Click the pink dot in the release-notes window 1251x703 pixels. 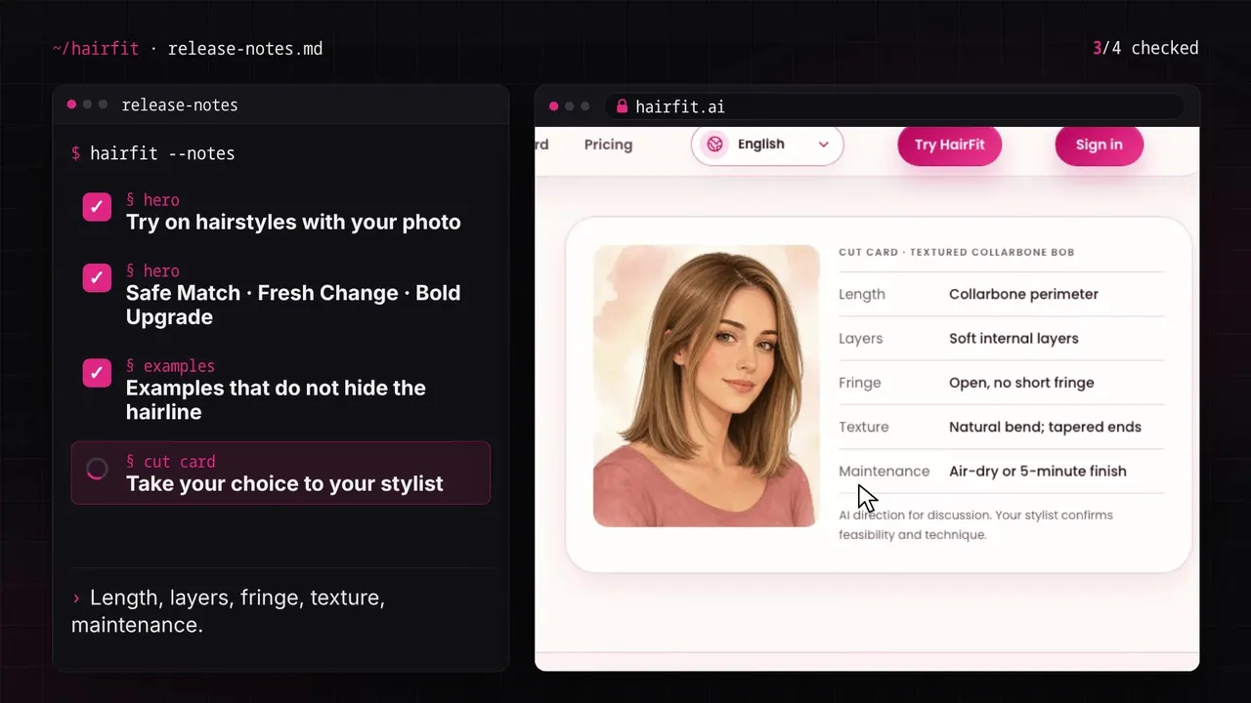pos(71,104)
